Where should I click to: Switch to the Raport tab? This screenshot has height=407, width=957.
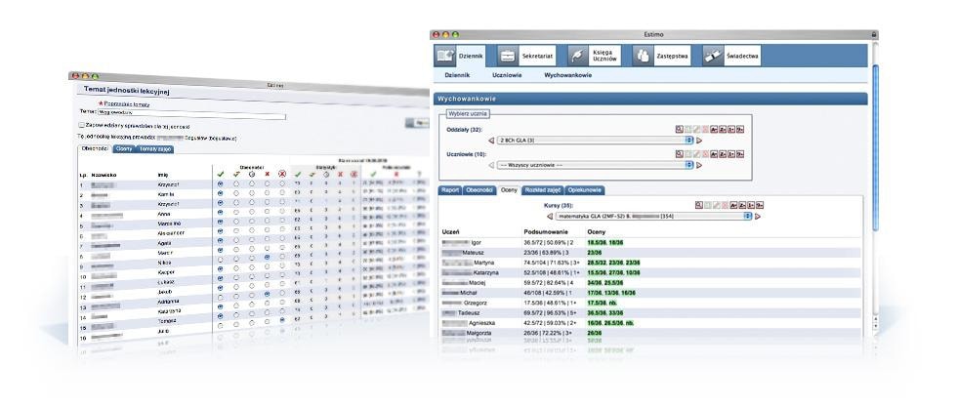point(450,190)
